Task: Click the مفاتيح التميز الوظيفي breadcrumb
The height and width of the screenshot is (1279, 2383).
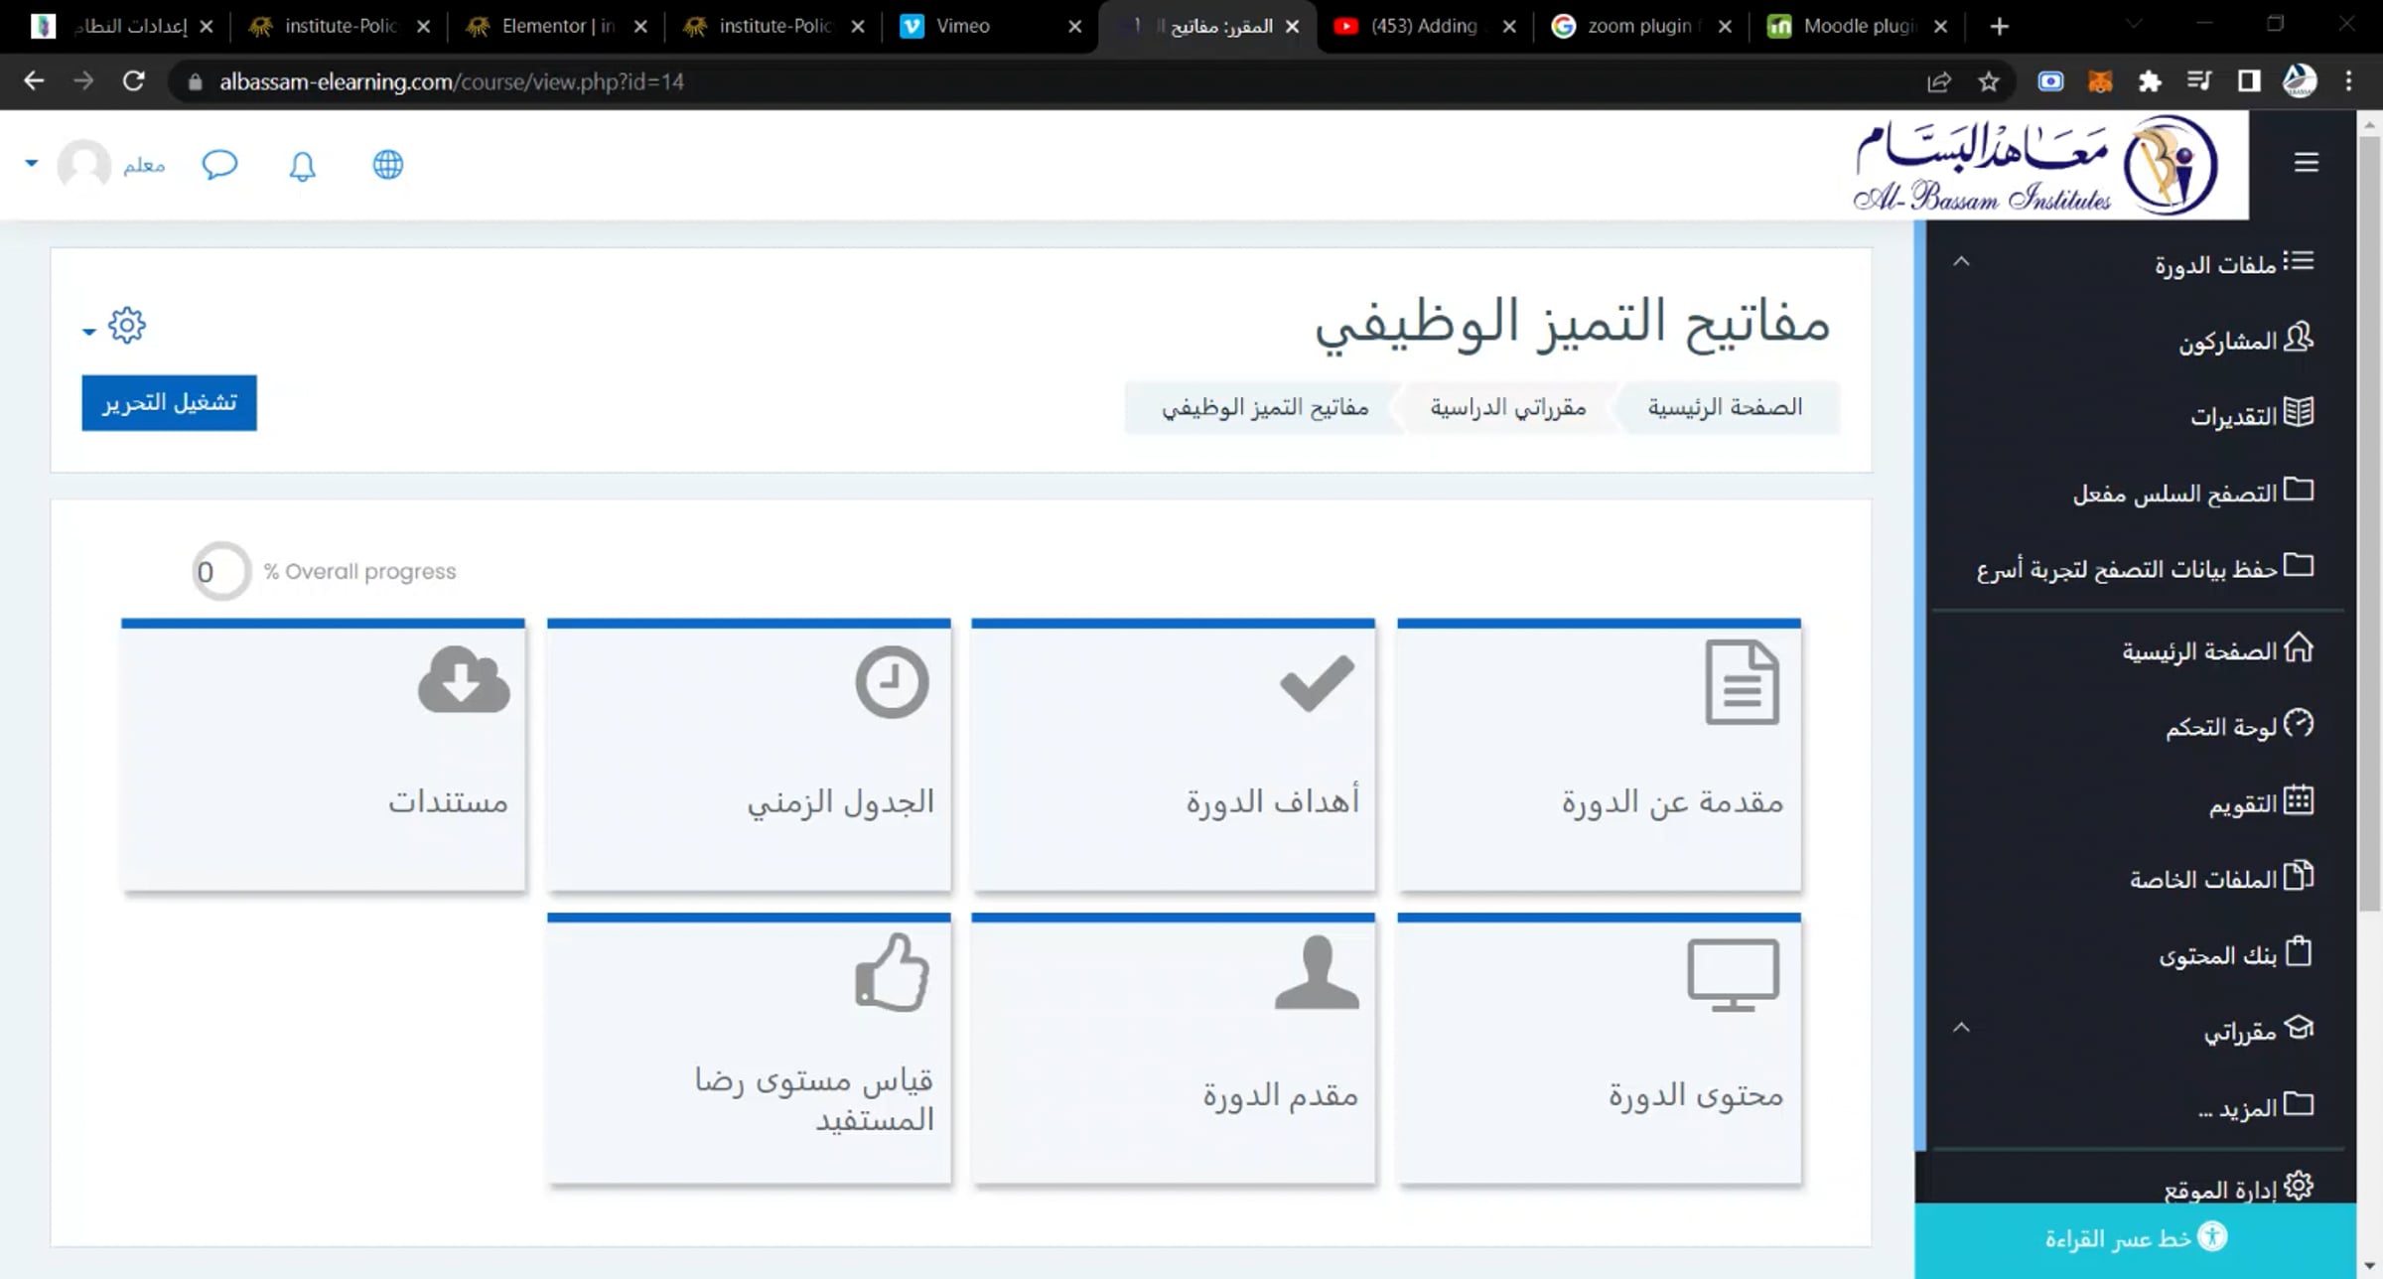Action: (x=1266, y=407)
